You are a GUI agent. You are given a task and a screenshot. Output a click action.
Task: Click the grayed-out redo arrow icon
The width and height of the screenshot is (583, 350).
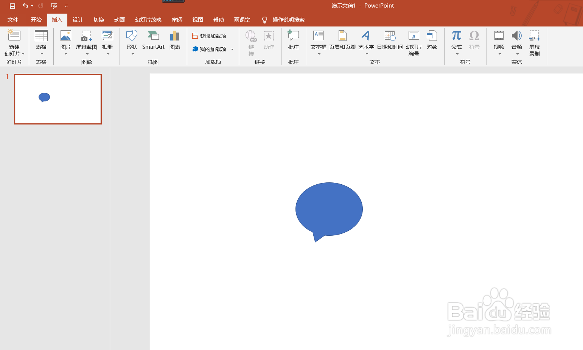pyautogui.click(x=41, y=6)
